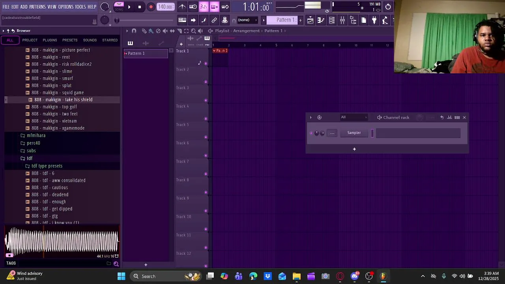Select the Playback tool in Playlist
The width and height of the screenshot is (505, 284).
click(200, 31)
